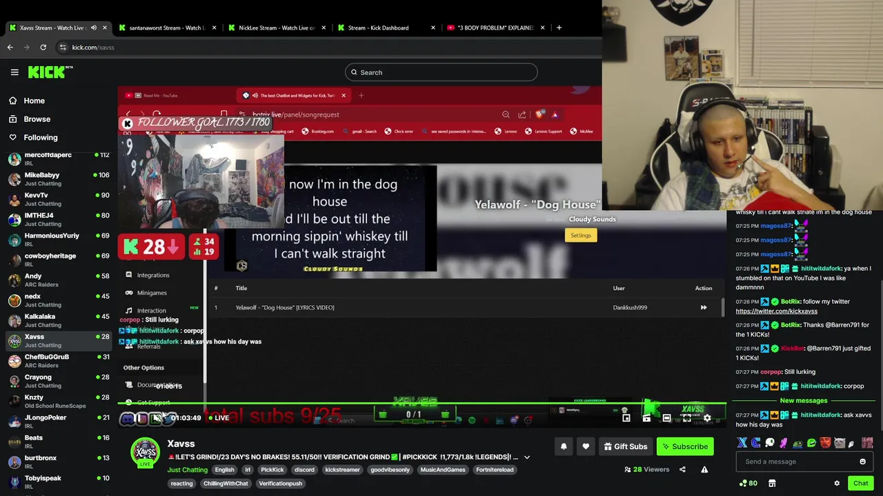
Task: Click the Gift Subs button
Action: (x=626, y=446)
